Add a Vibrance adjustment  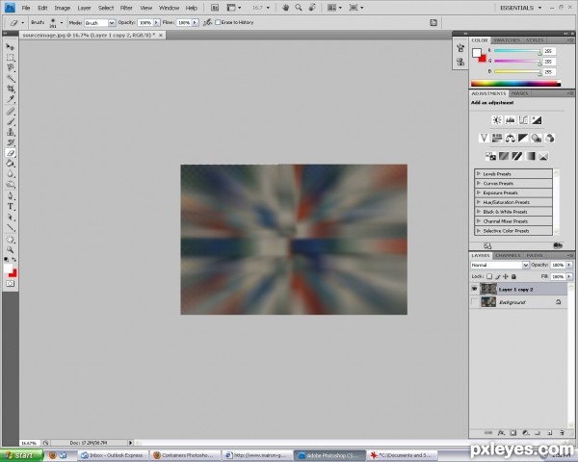pyautogui.click(x=484, y=139)
